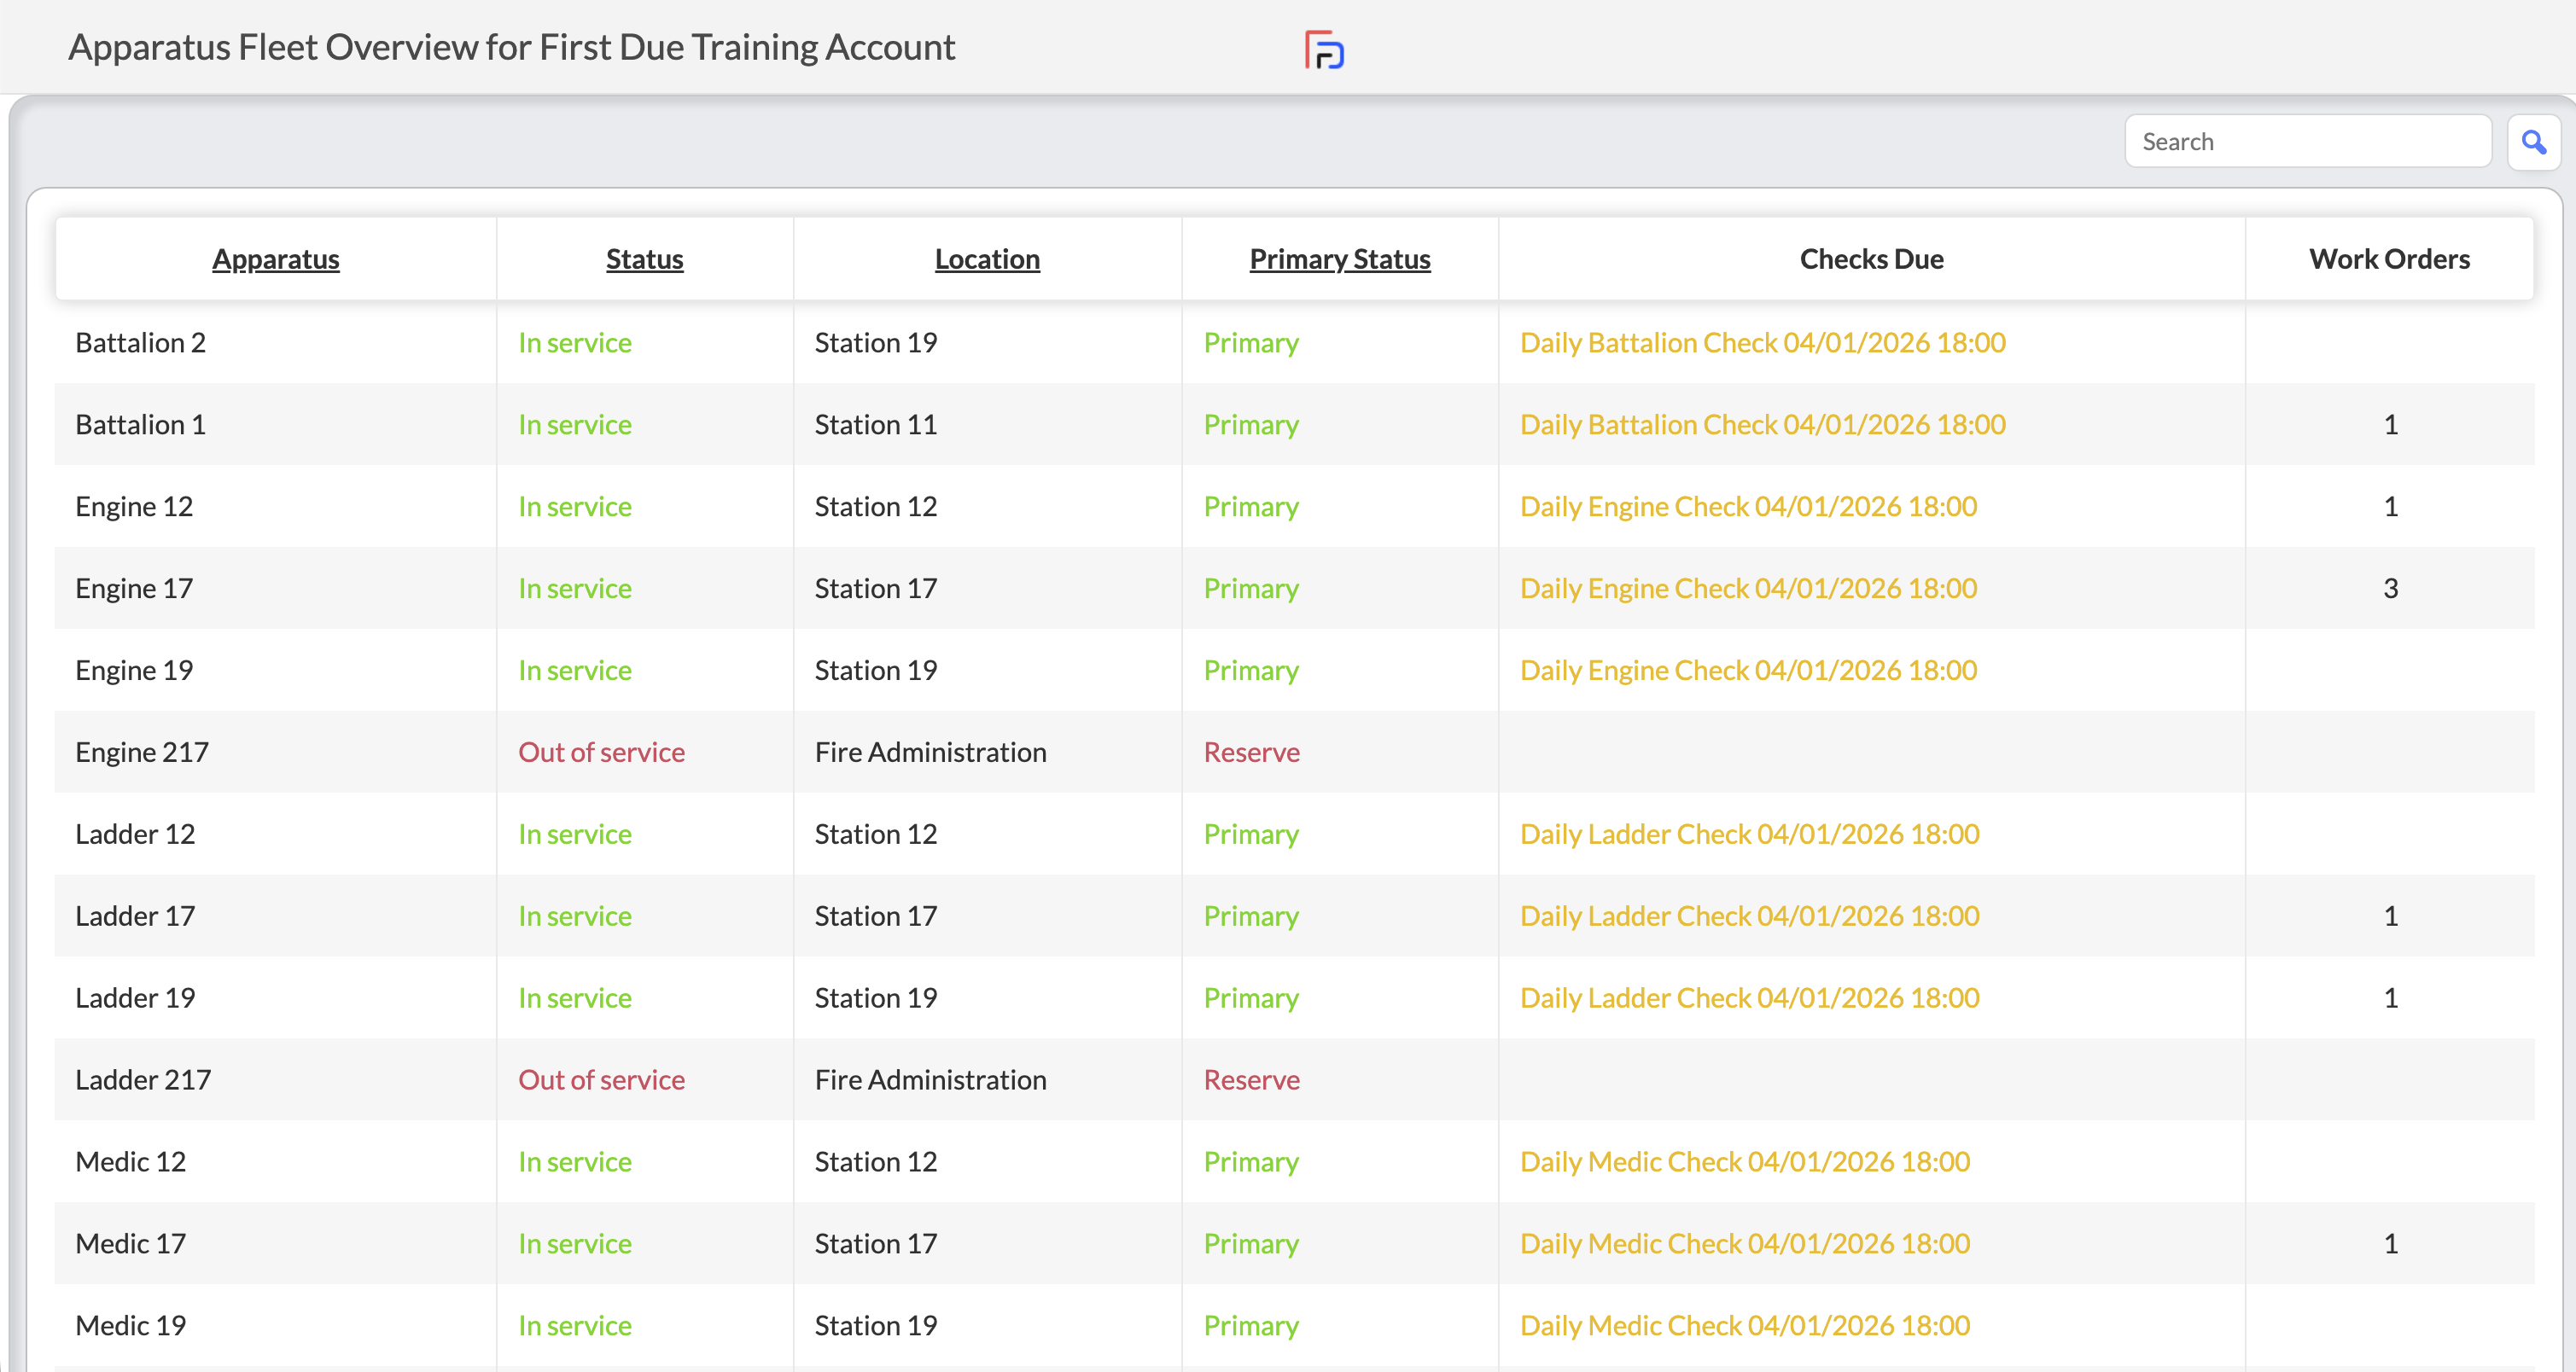This screenshot has height=1372, width=2576.
Task: Click Ladder 19's work order count 1
Action: [2390, 998]
